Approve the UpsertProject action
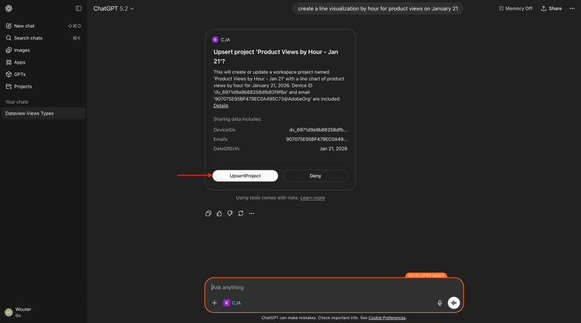 point(245,176)
